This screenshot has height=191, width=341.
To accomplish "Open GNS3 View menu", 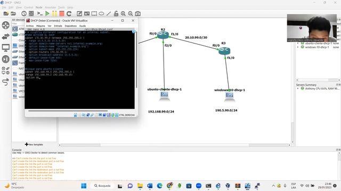I will [19, 7].
